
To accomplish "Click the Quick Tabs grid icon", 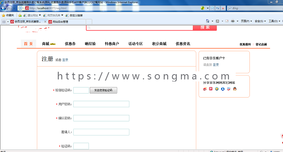I will 4,22.
